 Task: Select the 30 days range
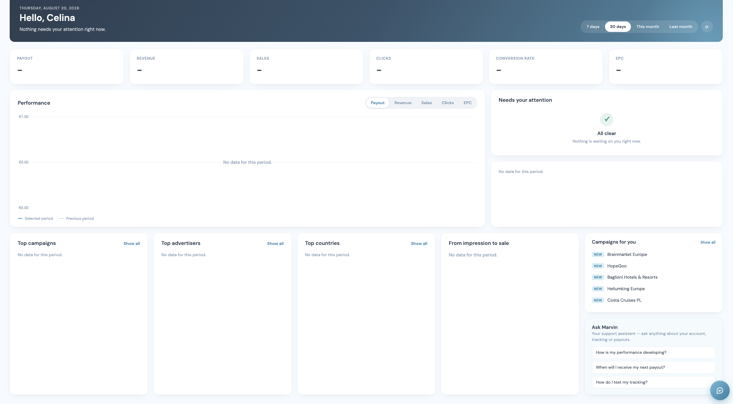click(x=618, y=27)
